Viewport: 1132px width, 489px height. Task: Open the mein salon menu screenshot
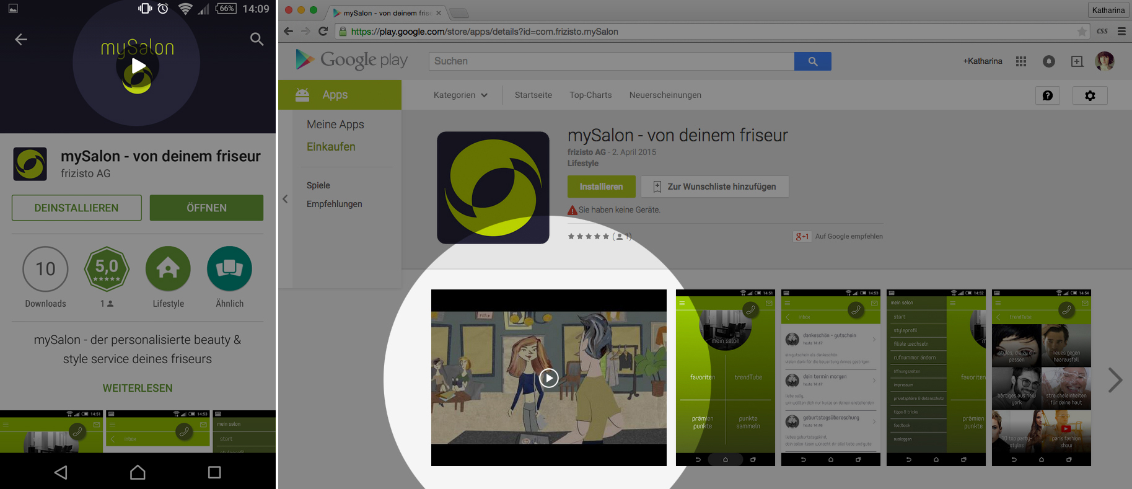pos(936,377)
